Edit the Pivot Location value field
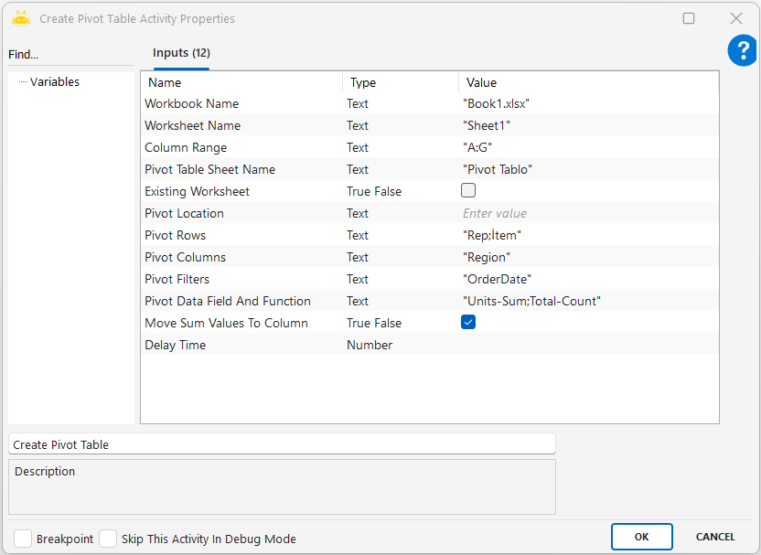This screenshot has height=555, width=761. (x=585, y=213)
